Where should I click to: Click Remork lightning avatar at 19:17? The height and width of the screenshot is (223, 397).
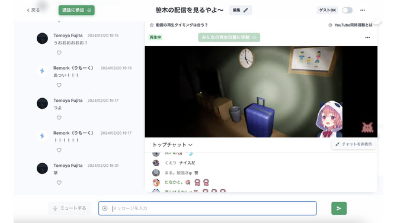pyautogui.click(x=42, y=136)
